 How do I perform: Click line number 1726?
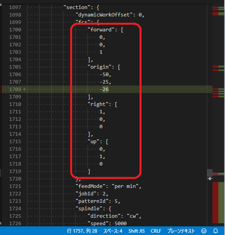pyautogui.click(x=15, y=224)
